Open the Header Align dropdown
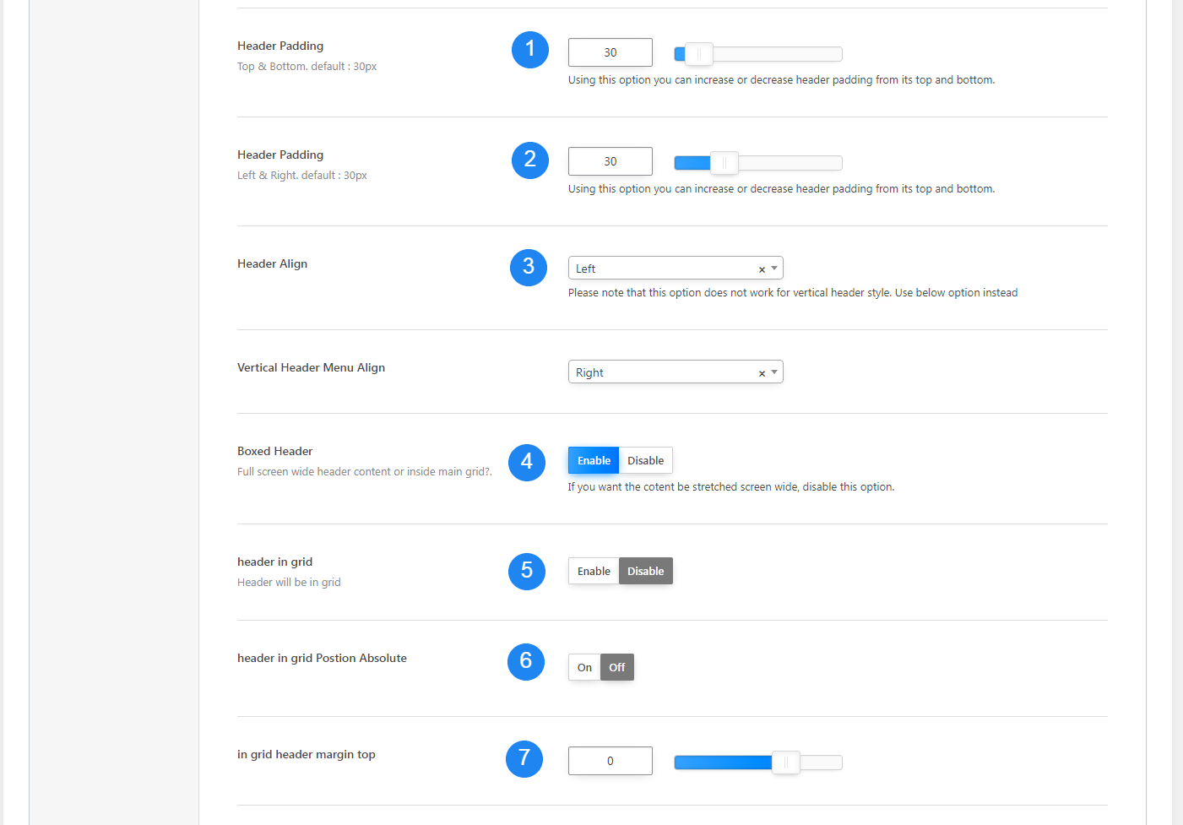This screenshot has width=1183, height=825. [773, 268]
